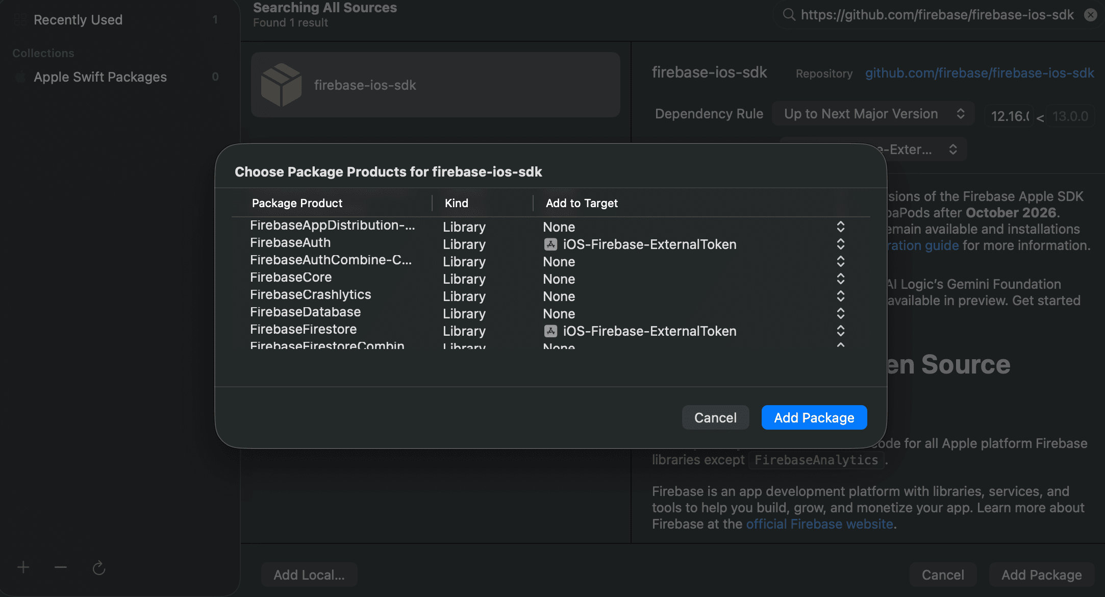Click the 13.0.0 maximum version field
The height and width of the screenshot is (597, 1105).
[1070, 116]
